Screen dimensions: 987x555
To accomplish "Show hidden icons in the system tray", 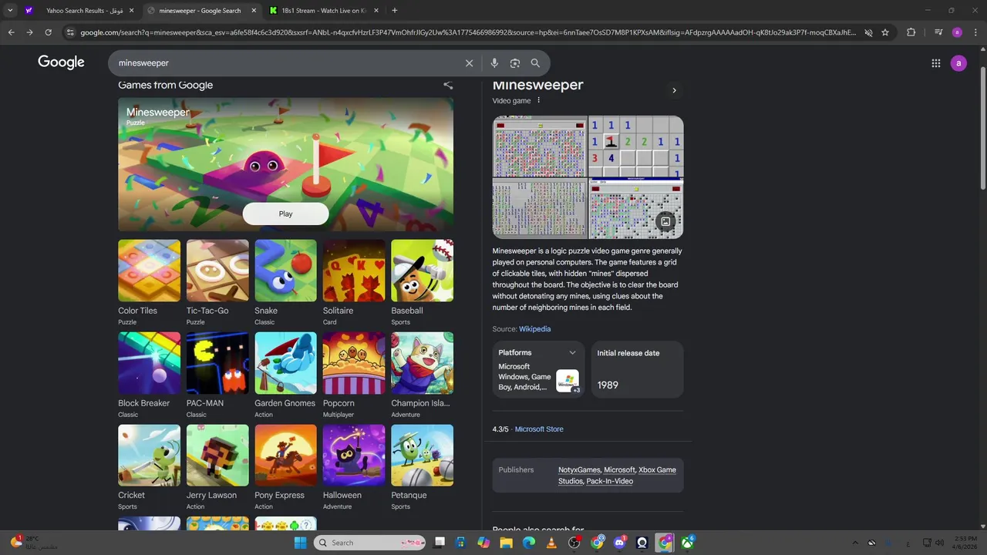I will 854,543.
